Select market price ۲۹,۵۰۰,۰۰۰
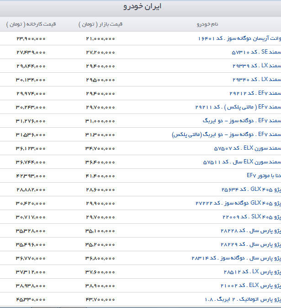281x308 pixels. [x=101, y=80]
